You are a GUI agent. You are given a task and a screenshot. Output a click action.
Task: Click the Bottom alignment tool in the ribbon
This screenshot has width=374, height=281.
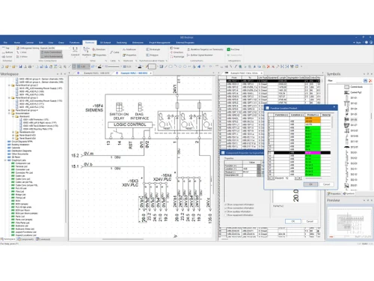[7, 52]
